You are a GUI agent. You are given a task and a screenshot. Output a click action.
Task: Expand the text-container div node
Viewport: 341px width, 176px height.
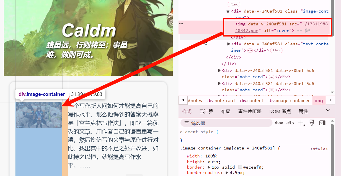228,44
